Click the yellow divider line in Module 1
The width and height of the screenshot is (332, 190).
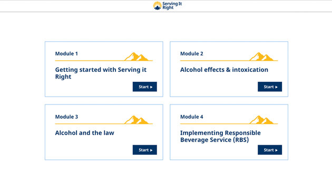point(104,61)
